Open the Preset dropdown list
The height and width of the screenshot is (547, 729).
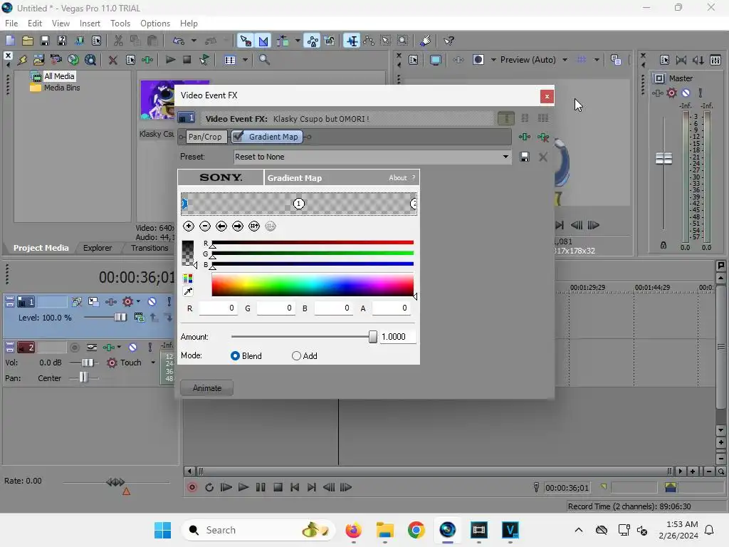(505, 157)
